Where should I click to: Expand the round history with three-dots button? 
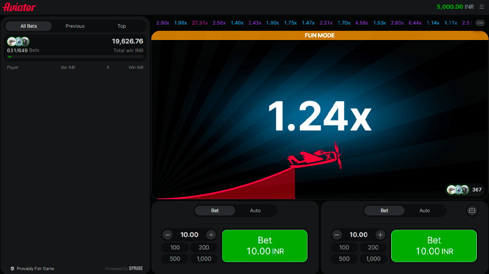click(x=480, y=23)
